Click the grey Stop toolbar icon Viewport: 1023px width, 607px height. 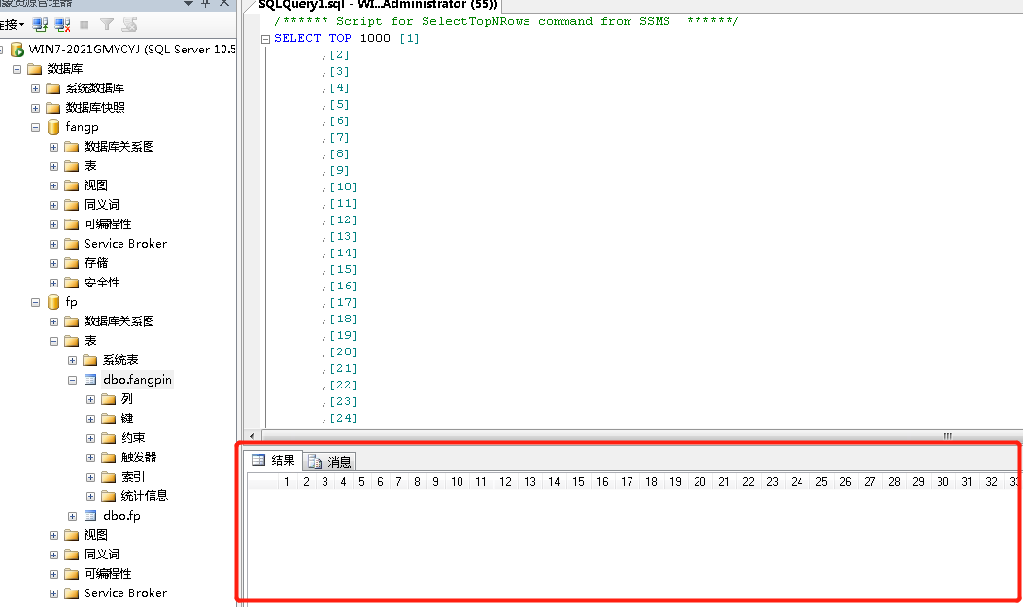point(85,25)
